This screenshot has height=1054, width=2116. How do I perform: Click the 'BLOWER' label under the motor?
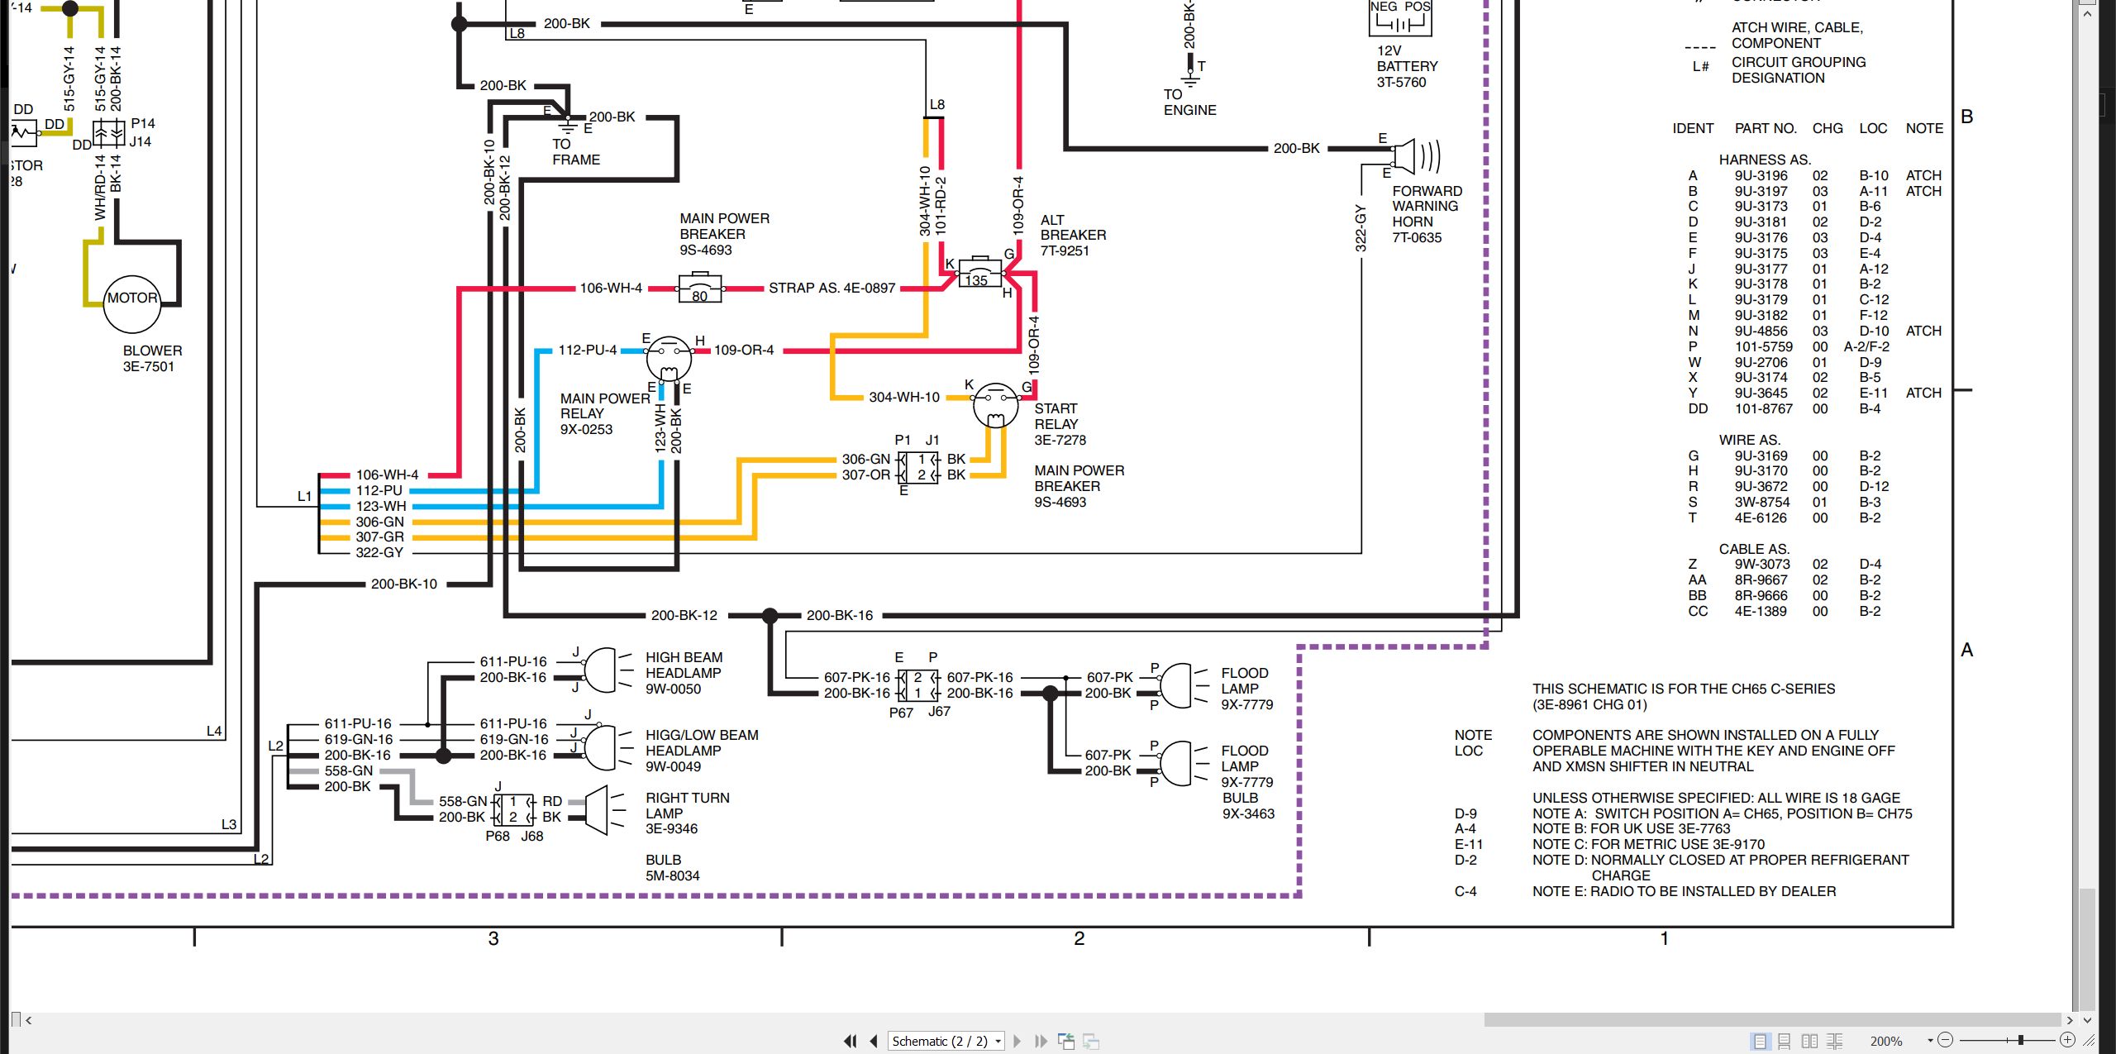click(152, 351)
